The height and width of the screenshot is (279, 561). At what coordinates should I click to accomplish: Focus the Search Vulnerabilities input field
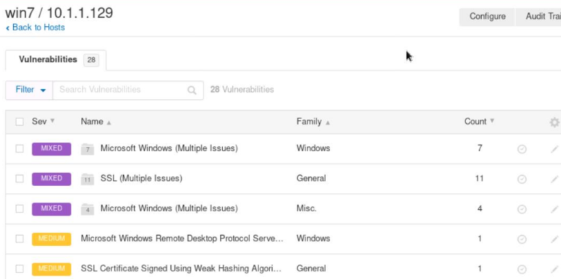coord(121,90)
